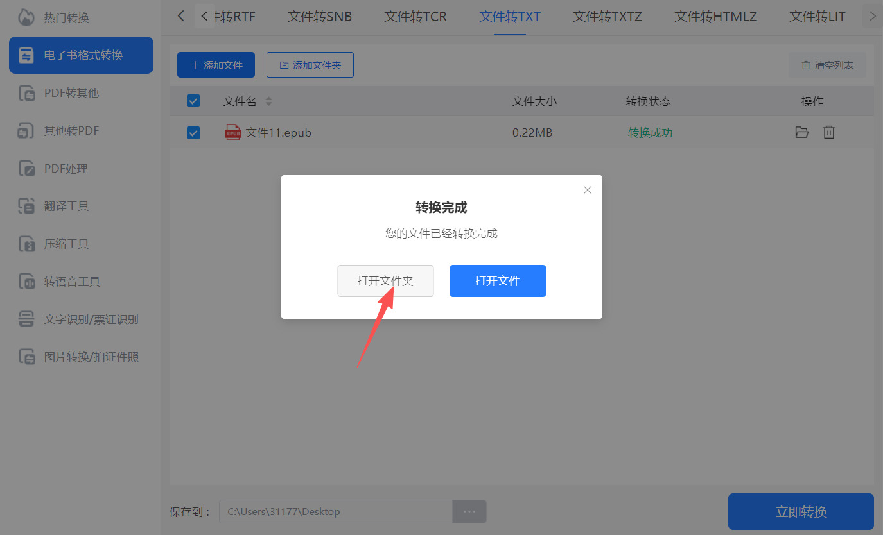
Task: Open output folder icon for 文件11.epub
Action: pos(801,133)
